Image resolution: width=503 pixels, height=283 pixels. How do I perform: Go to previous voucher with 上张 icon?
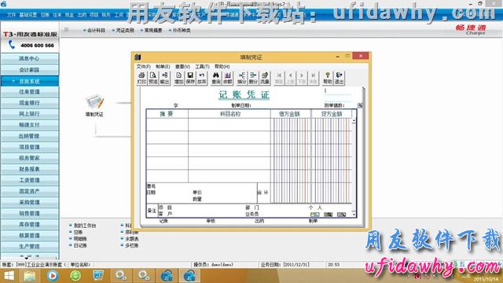(x=290, y=78)
